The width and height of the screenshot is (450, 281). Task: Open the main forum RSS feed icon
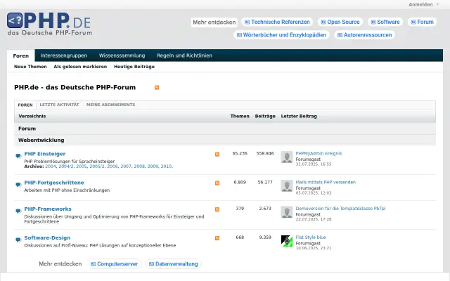[x=157, y=87]
